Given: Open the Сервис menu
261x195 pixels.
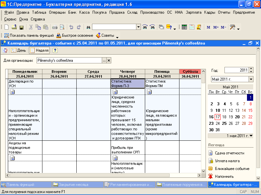Looking at the screenshot, I should click(10, 19).
